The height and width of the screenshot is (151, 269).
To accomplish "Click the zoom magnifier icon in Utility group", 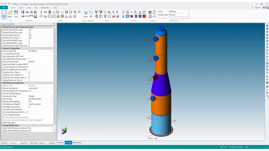I will [109, 12].
